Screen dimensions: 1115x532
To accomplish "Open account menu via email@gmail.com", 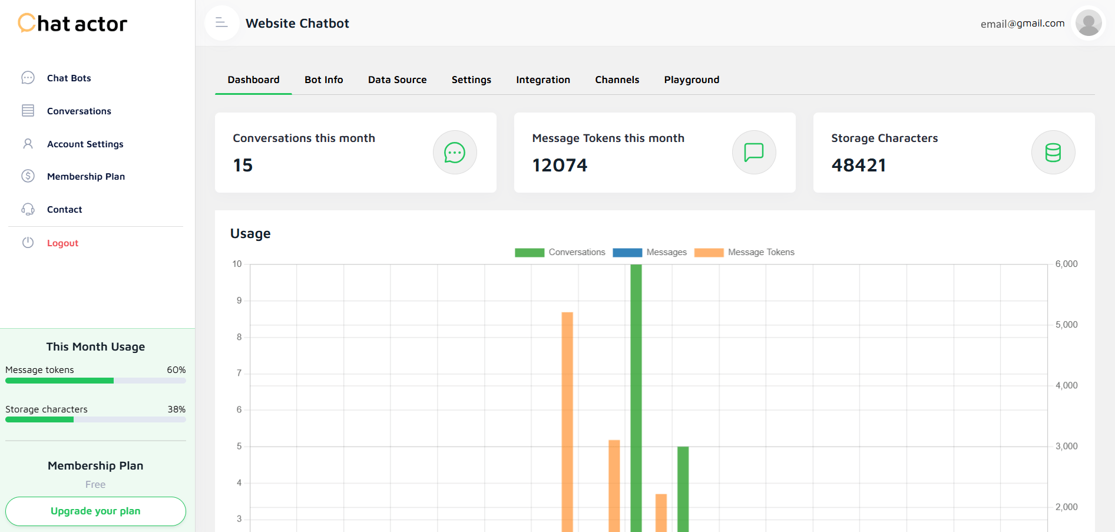I will (1022, 24).
